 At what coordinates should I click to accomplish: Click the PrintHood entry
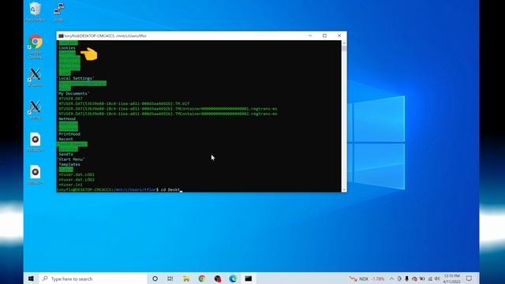pos(69,134)
